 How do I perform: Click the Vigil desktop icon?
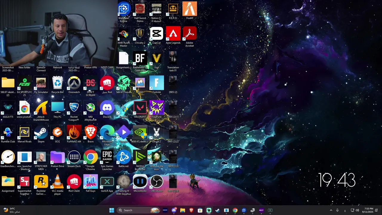point(156,59)
